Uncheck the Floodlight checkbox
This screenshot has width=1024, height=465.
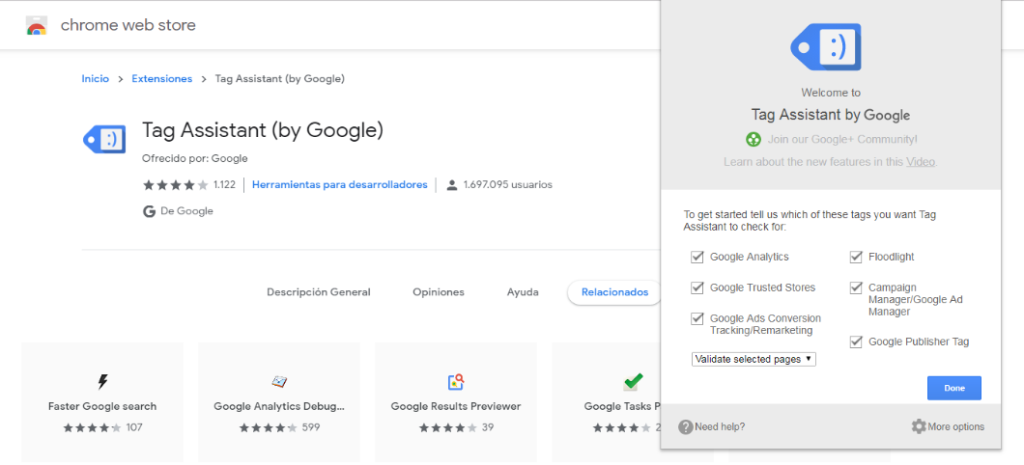pos(856,257)
